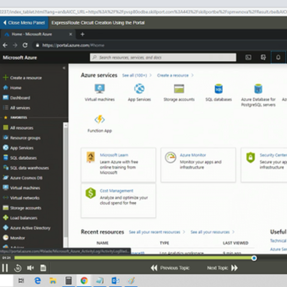This screenshot has height=287, width=287.
Task: Collapse the Azure left sidebar chevron
Action: tap(64, 68)
